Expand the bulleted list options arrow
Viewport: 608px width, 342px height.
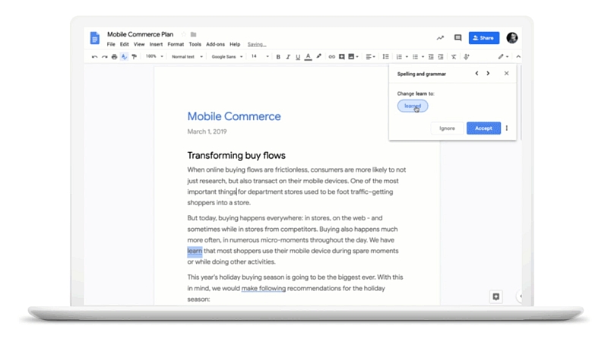click(x=423, y=57)
